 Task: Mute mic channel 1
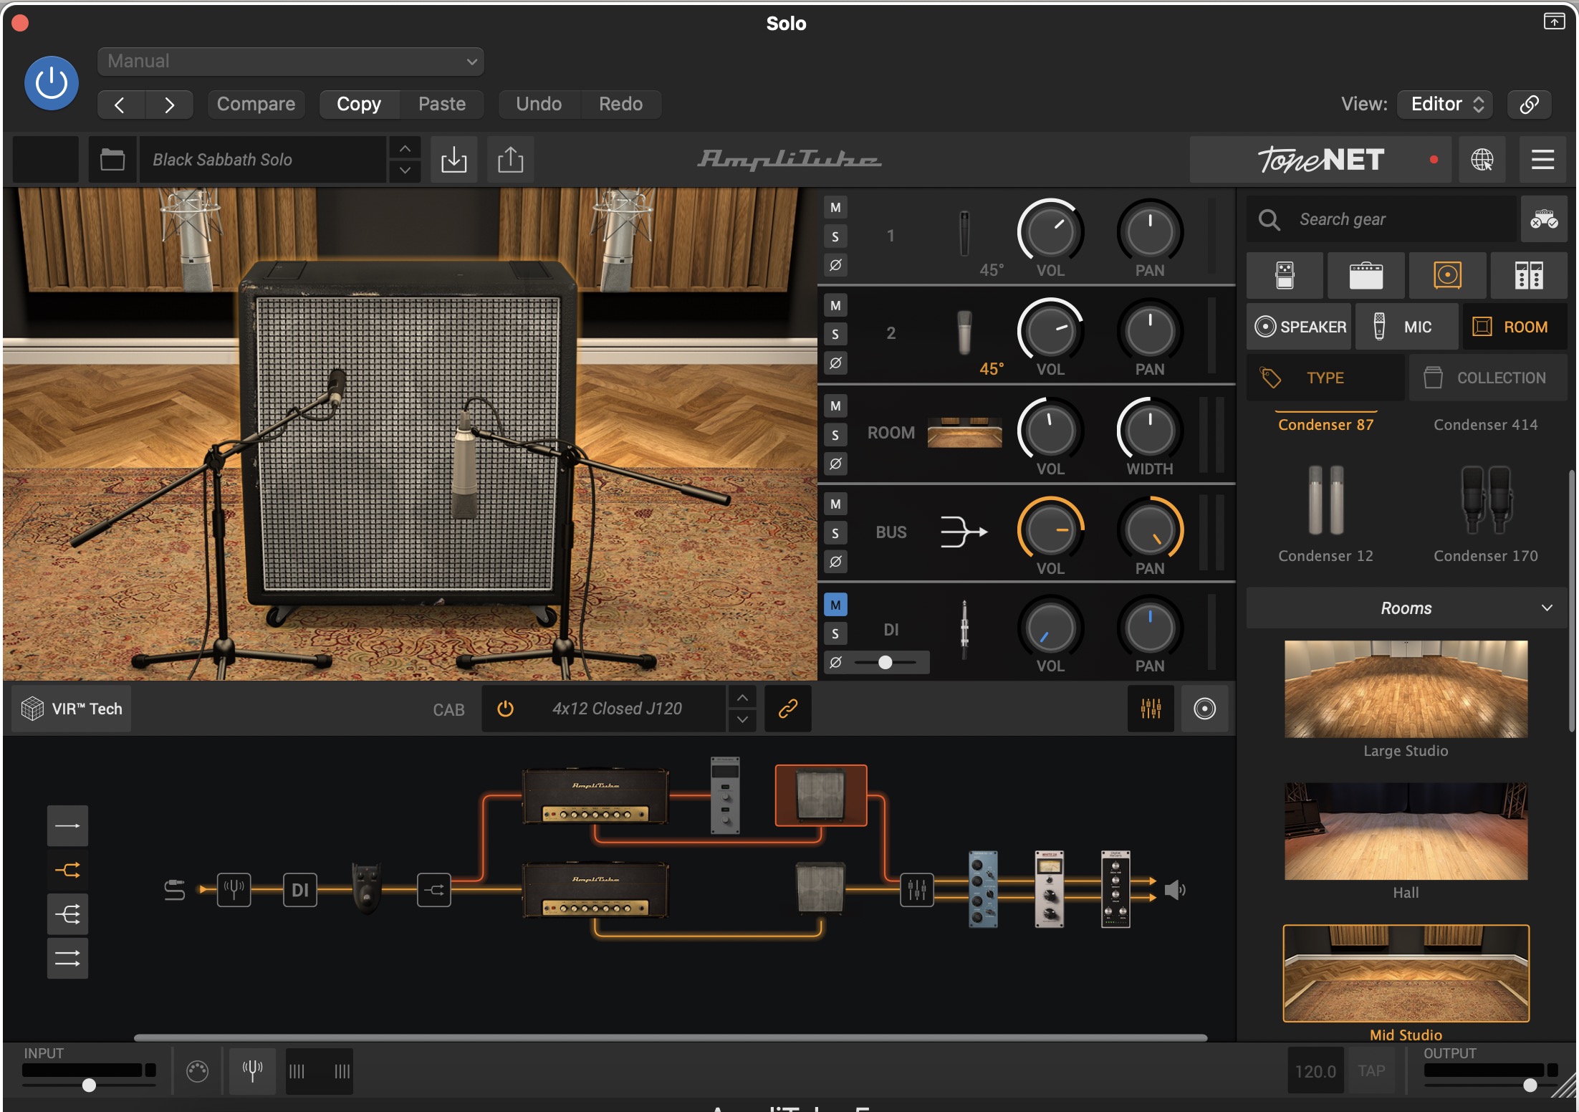coord(835,208)
